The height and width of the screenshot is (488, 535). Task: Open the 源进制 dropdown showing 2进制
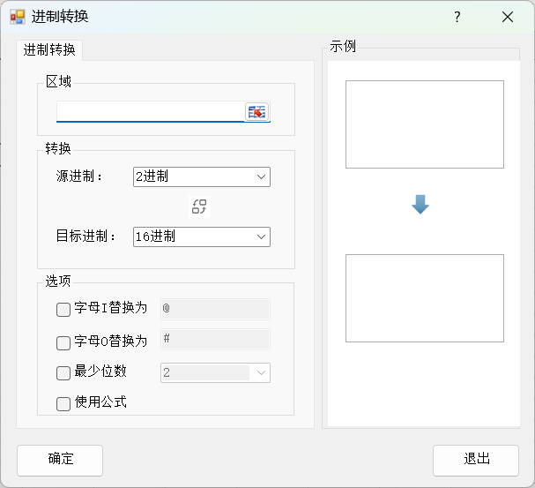coord(201,176)
